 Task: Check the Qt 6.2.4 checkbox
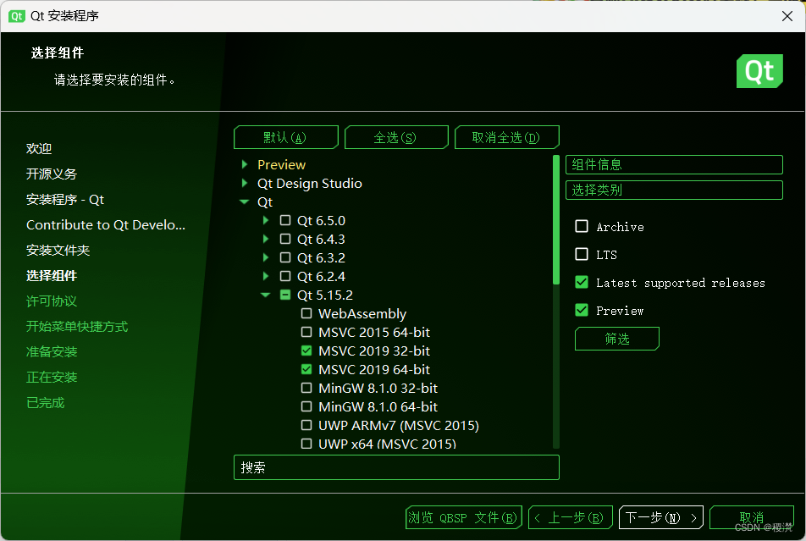tap(285, 276)
